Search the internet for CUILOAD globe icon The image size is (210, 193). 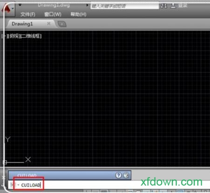[126, 175]
